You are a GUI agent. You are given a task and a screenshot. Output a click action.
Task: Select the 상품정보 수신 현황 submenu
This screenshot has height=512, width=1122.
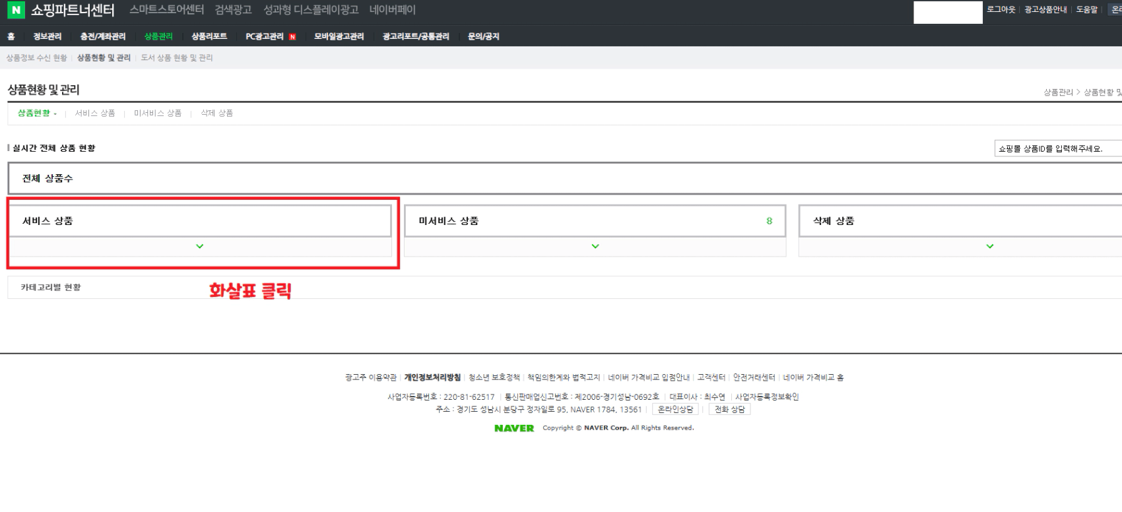pyautogui.click(x=37, y=58)
